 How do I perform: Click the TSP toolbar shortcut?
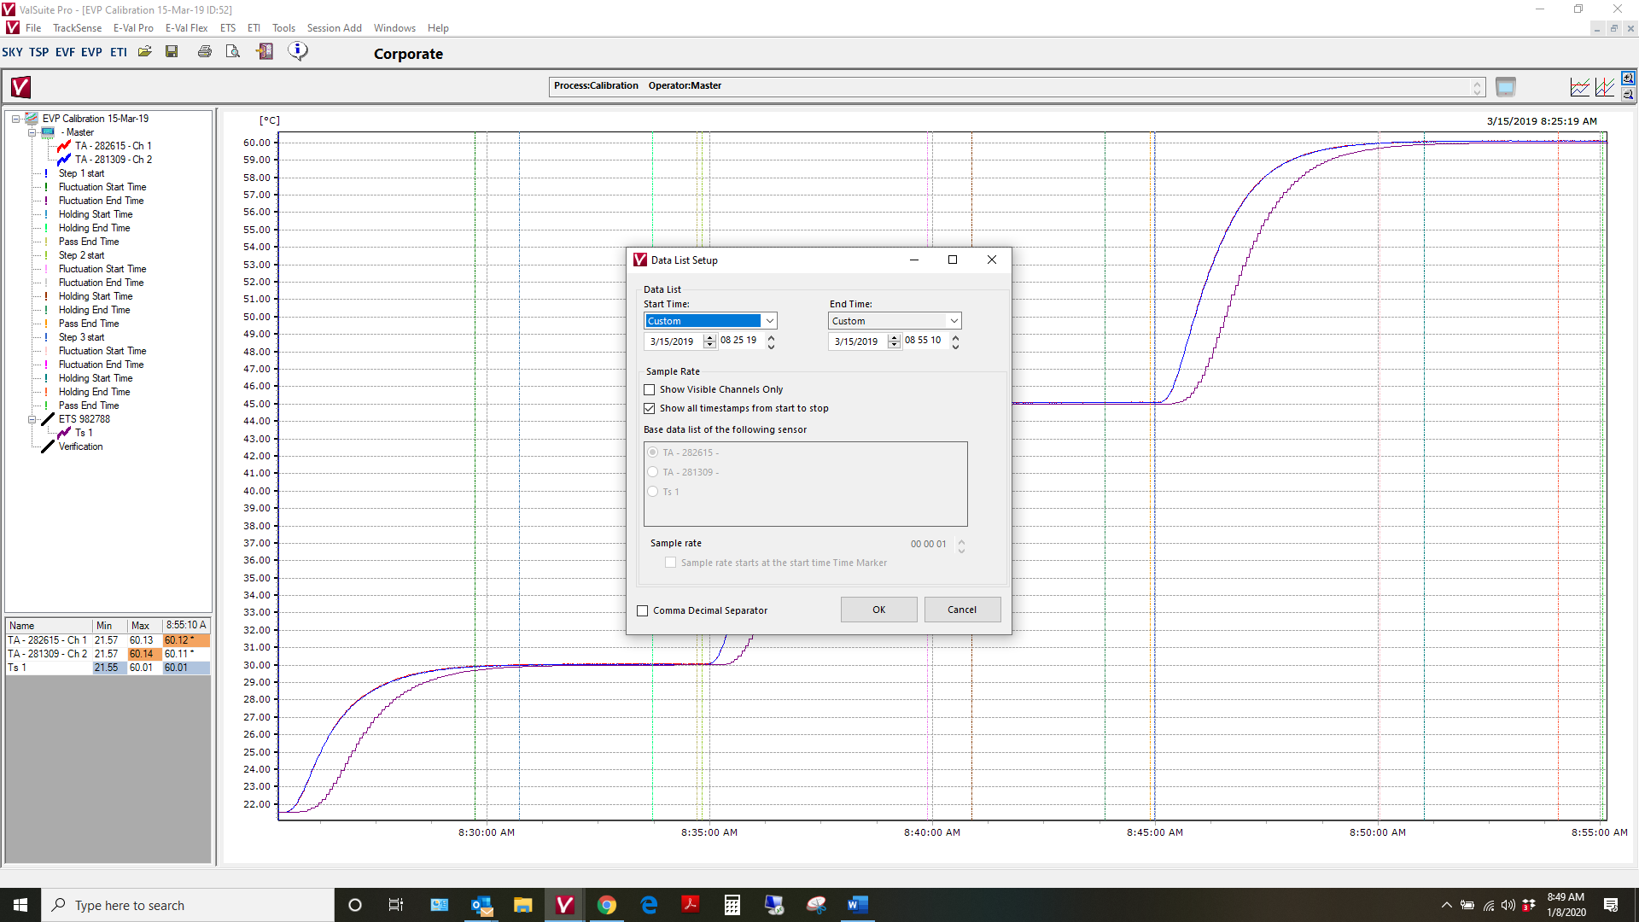[x=39, y=52]
